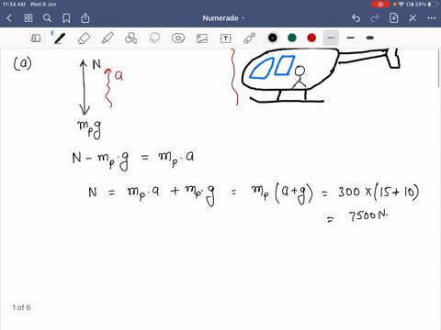441x330 pixels.
Task: Choose the green pen color
Action: (292, 38)
